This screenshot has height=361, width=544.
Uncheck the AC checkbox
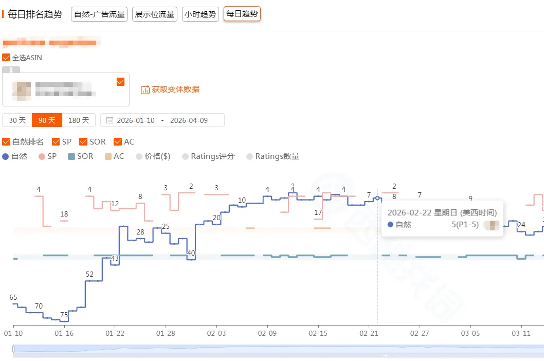(x=117, y=141)
